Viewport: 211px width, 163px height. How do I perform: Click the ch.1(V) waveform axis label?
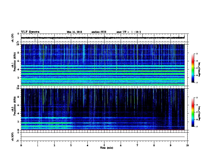13,38
